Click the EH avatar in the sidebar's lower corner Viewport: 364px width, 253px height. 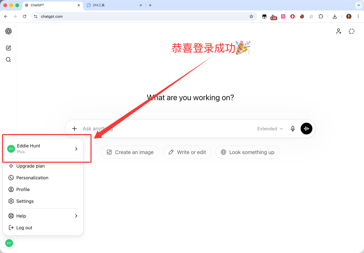tap(9, 243)
